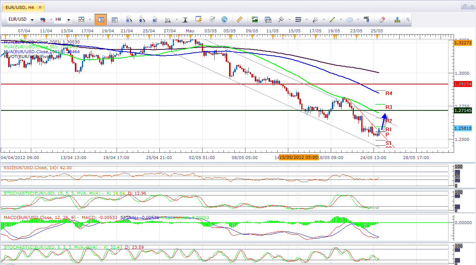
Task: Click the green MVA 50 indicator label
Action: [41, 47]
